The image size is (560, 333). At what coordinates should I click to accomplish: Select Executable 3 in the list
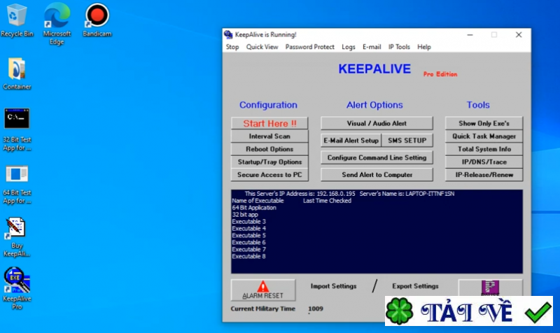pos(249,221)
